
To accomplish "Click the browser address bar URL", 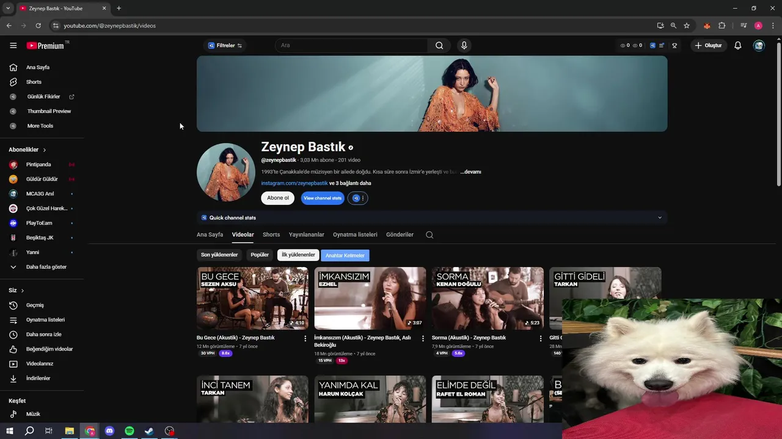I will (x=110, y=26).
